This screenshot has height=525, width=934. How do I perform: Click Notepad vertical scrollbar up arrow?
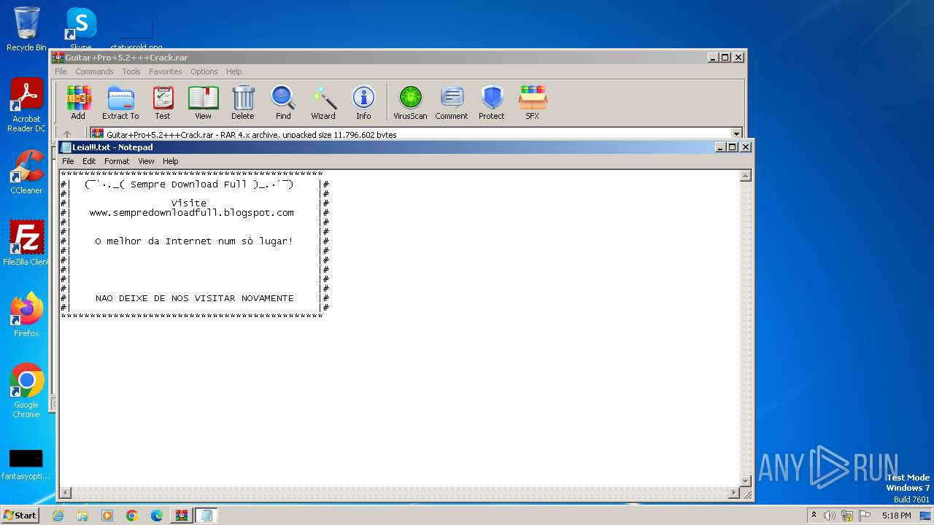(x=746, y=176)
